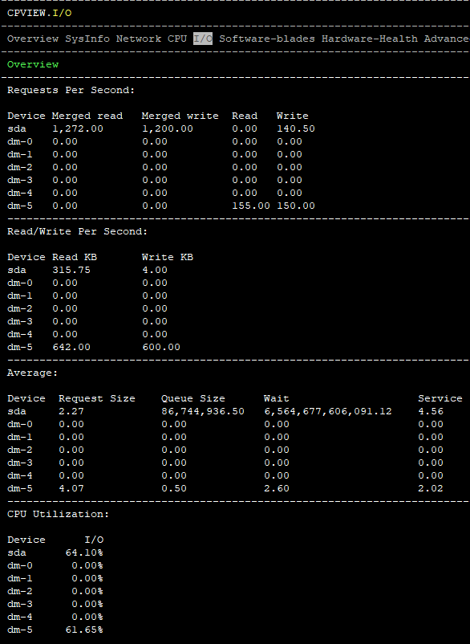This screenshot has height=644, width=470.
Task: Open the Overview top menu tab
Action: tap(33, 39)
